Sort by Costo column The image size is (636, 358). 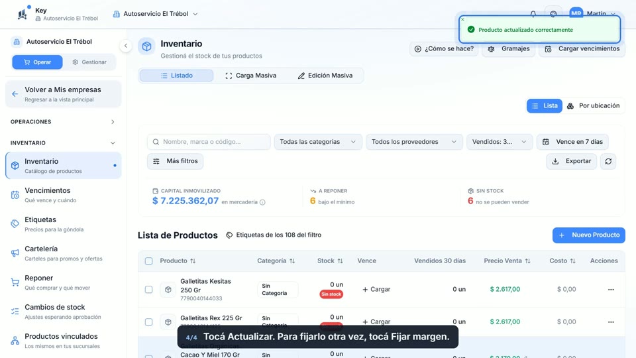tap(572, 261)
